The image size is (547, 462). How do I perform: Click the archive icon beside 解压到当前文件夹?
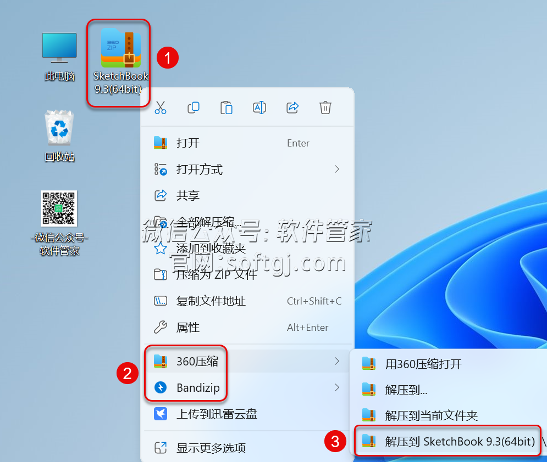(369, 415)
